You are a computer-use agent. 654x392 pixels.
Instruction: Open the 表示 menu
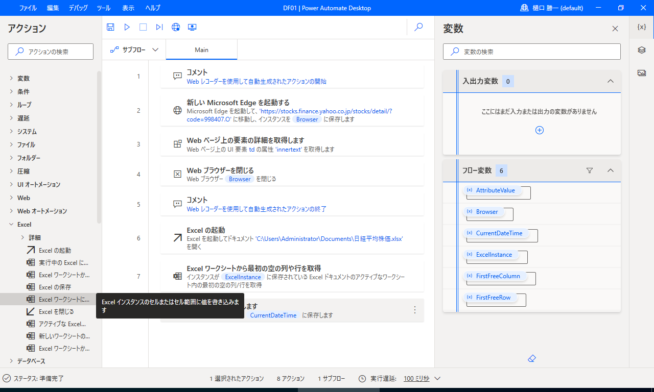coord(128,8)
